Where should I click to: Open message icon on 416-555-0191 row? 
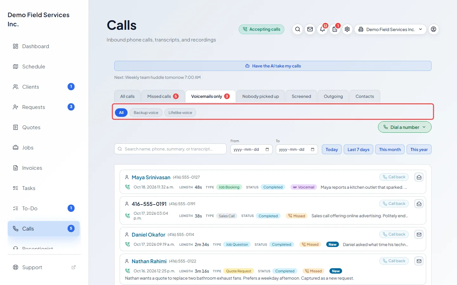point(419,204)
